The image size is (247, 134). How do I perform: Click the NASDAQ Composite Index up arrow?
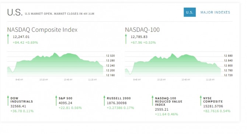pos(8,39)
